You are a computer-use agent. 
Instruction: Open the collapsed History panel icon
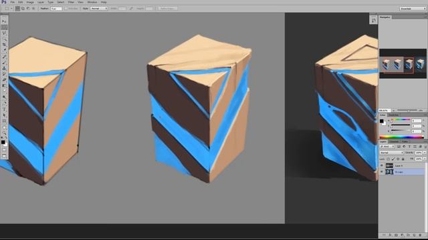[373, 20]
